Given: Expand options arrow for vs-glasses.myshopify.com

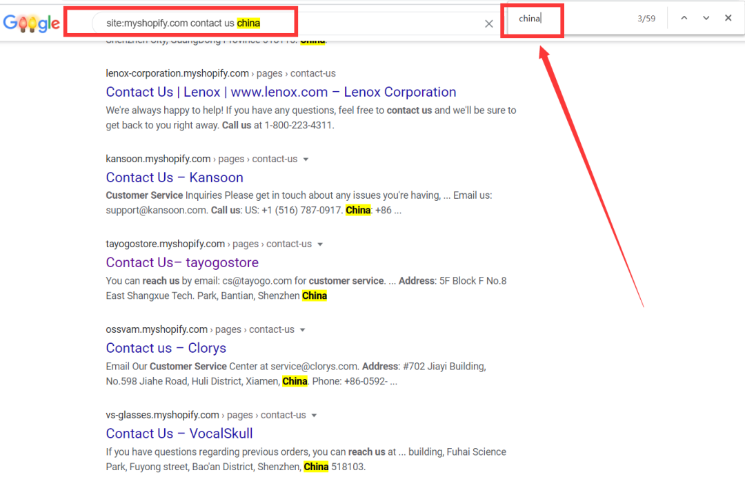Looking at the screenshot, I should pyautogui.click(x=314, y=416).
